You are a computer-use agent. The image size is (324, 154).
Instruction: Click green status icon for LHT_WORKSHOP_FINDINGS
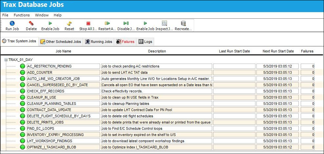coord(22,141)
